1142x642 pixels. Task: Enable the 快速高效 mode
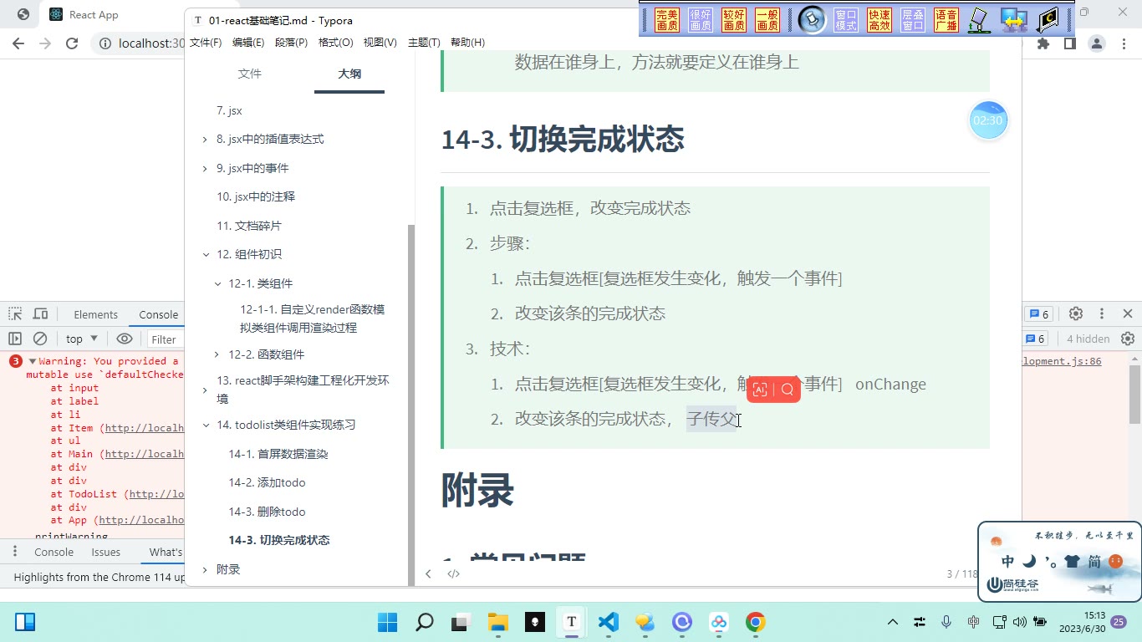click(879, 20)
